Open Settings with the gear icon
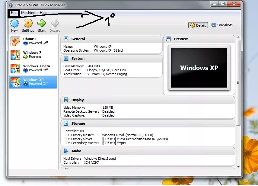 [28, 23]
